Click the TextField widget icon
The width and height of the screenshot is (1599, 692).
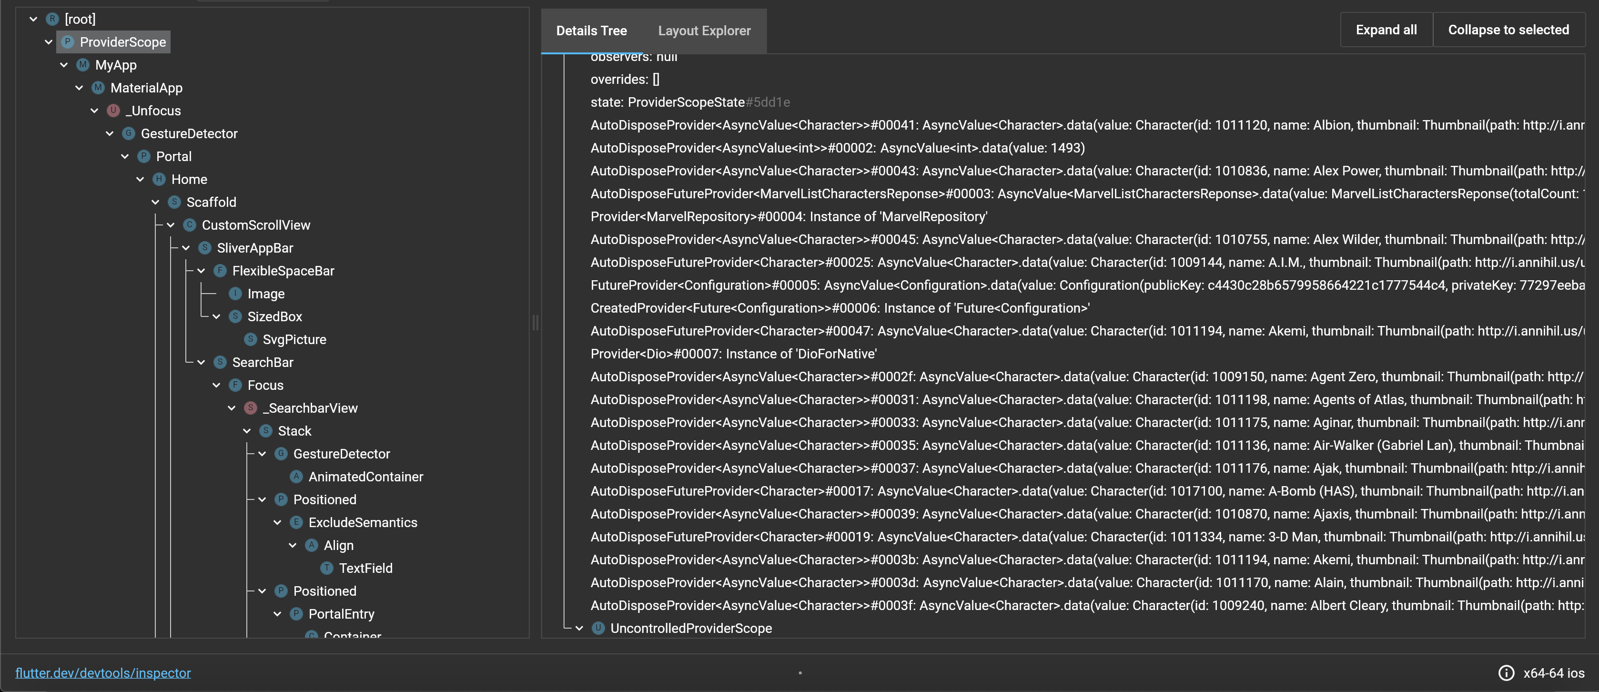(326, 568)
